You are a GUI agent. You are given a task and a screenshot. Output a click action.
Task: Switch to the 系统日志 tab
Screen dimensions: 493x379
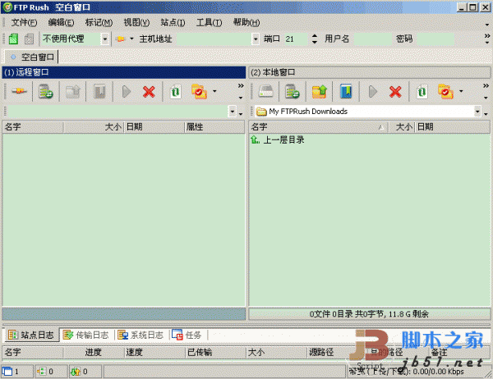pos(141,335)
